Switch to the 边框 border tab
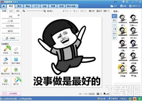This screenshot has height=101, width=142. coord(44,6)
